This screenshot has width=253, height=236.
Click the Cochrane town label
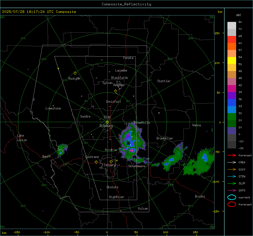(x=92, y=157)
